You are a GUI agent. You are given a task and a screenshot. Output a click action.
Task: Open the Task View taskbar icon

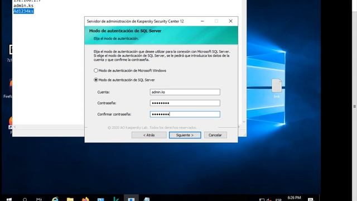[x=39, y=199]
